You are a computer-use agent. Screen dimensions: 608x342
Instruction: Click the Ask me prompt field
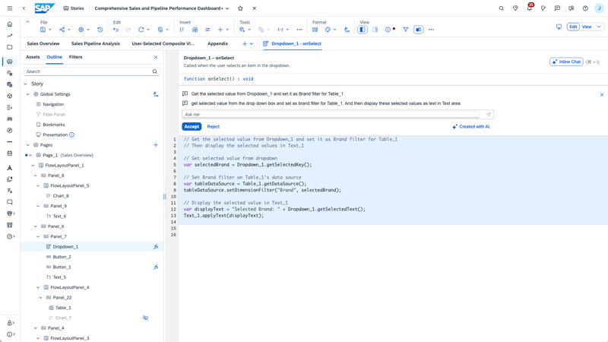point(331,115)
